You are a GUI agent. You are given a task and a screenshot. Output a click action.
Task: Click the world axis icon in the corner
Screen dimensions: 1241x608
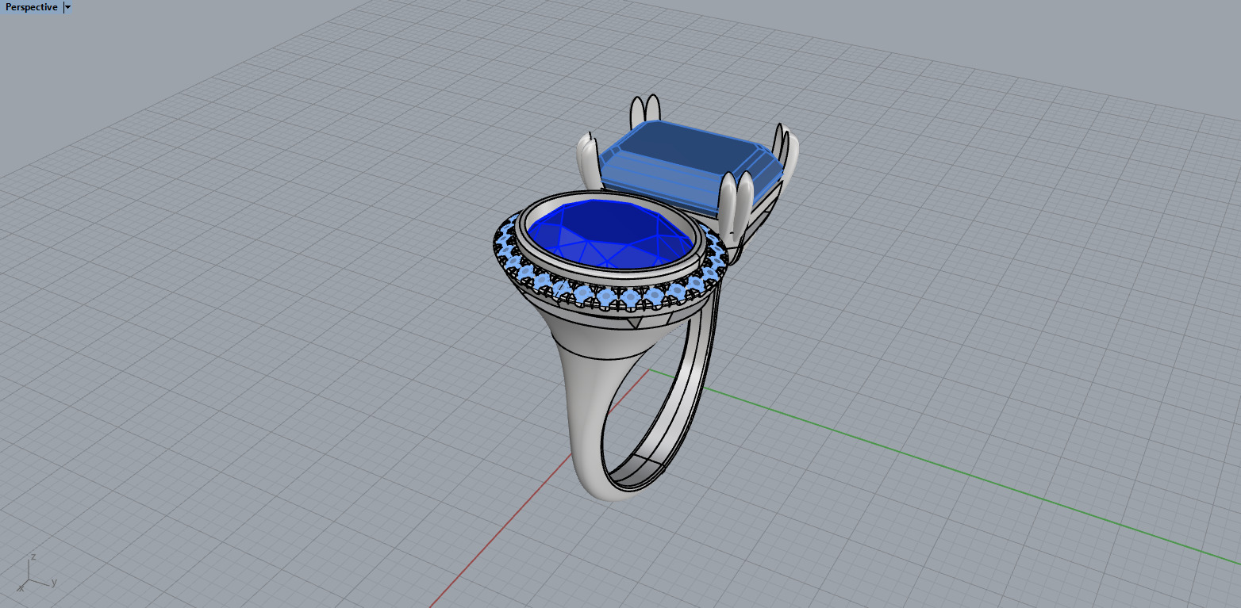tap(36, 572)
